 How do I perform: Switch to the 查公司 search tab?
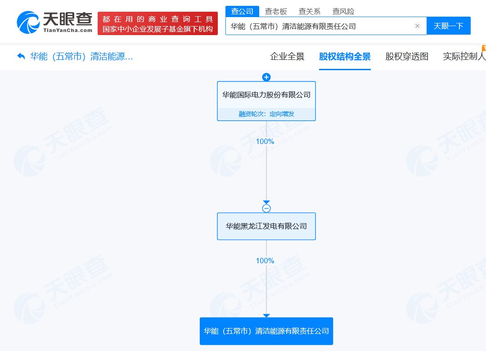(242, 11)
